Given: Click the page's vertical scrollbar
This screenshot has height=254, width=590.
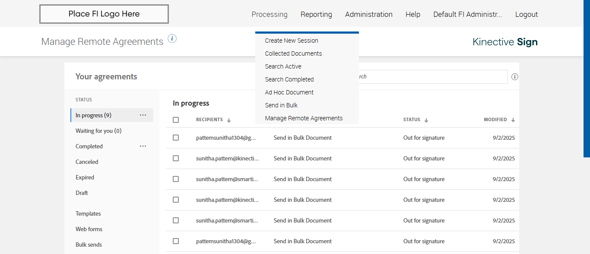Looking at the screenshot, I should [x=587, y=78].
